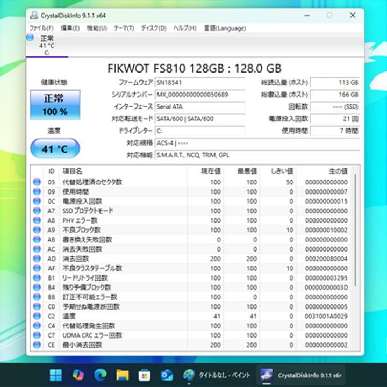Image resolution: width=387 pixels, height=387 pixels.
Task: Open the 編集(E) menu
Action: pos(70,28)
